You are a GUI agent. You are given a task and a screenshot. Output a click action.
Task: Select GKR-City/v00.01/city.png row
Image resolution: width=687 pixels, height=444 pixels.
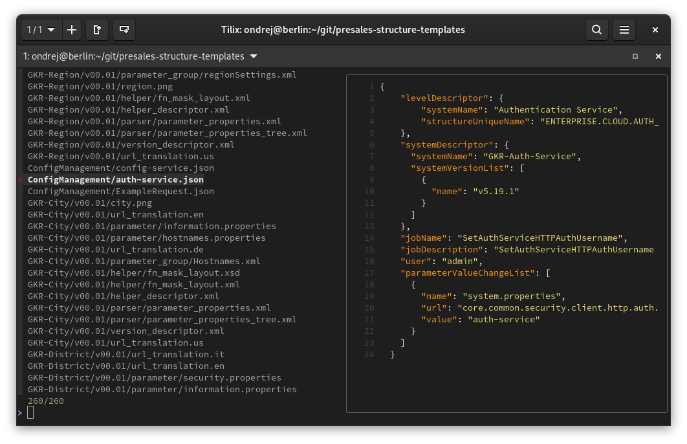click(90, 203)
